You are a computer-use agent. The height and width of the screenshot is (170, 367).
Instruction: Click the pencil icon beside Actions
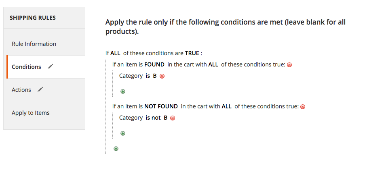pyautogui.click(x=40, y=89)
